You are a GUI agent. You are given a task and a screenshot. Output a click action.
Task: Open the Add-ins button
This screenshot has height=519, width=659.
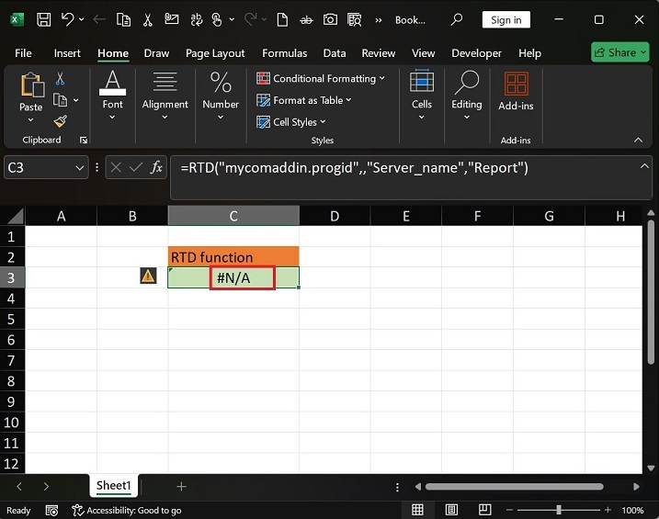(x=516, y=91)
